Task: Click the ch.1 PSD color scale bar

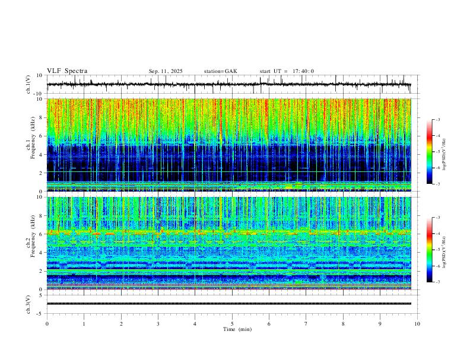Action: [x=430, y=152]
